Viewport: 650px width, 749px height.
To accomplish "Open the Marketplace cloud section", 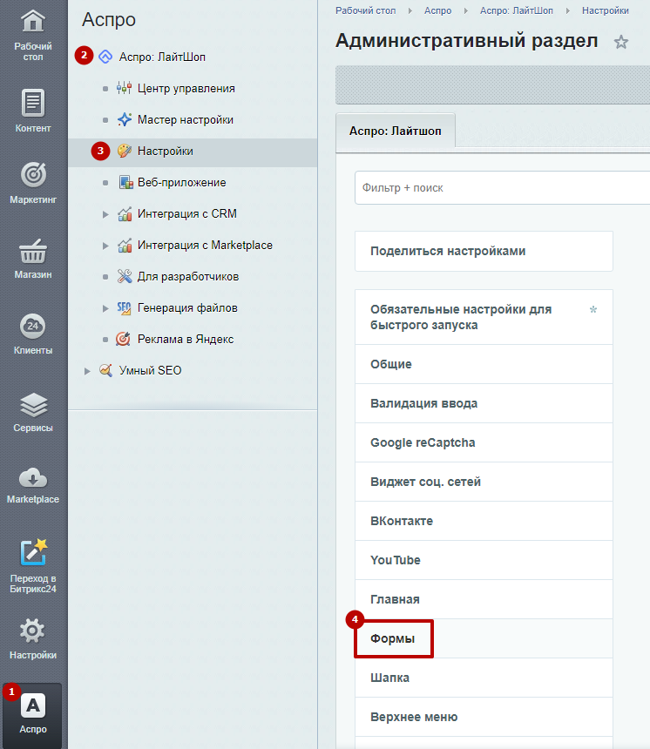I will point(33,485).
